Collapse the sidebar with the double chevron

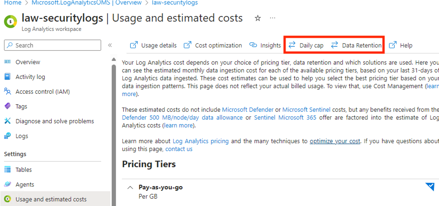tap(110, 45)
